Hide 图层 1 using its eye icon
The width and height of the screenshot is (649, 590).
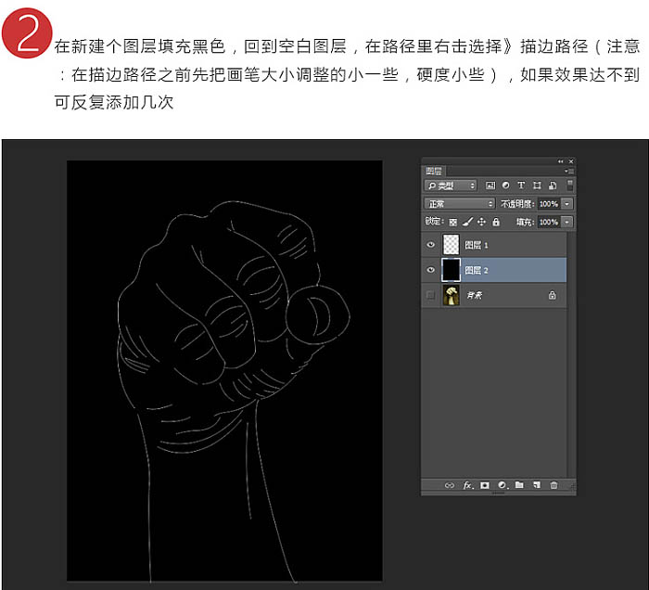point(430,245)
